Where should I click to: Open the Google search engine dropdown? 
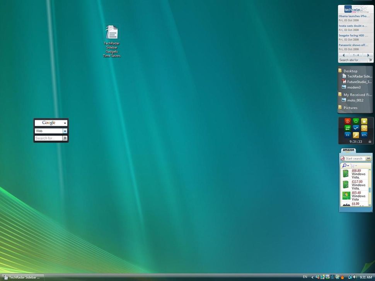click(65, 123)
